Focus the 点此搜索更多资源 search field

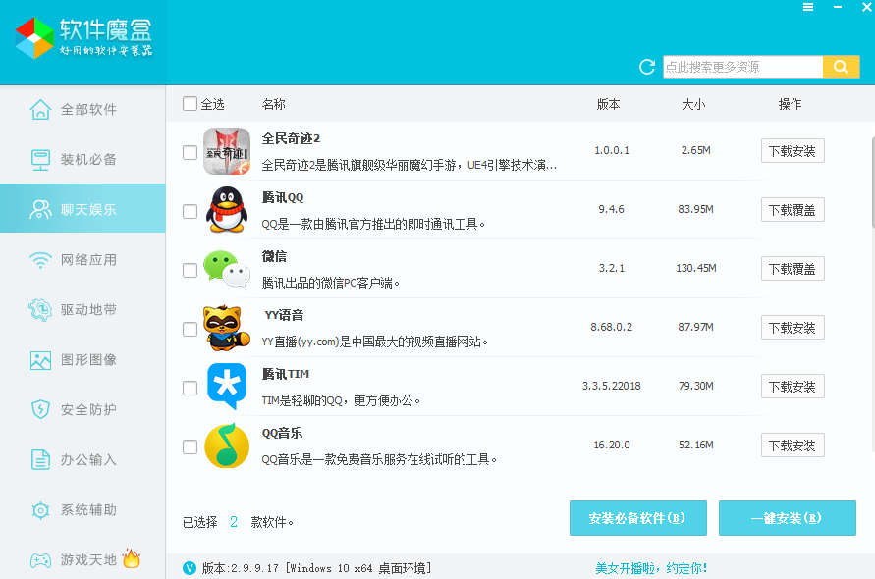(x=742, y=67)
